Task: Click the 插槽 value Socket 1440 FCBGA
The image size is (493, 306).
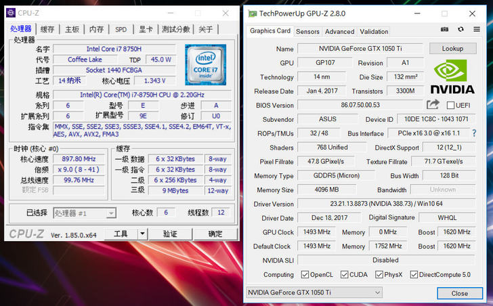Action: (114, 70)
